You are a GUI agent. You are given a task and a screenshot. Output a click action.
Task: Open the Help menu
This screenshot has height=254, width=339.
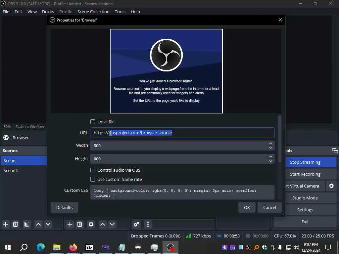click(135, 12)
